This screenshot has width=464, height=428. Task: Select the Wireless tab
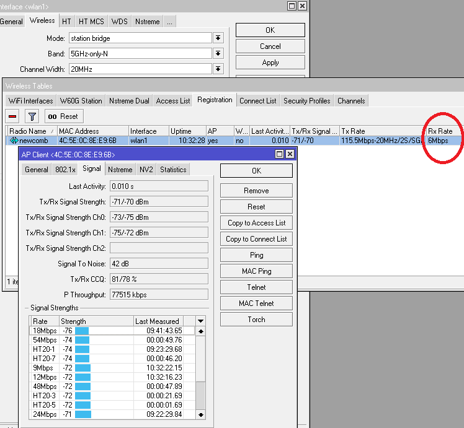(42, 20)
